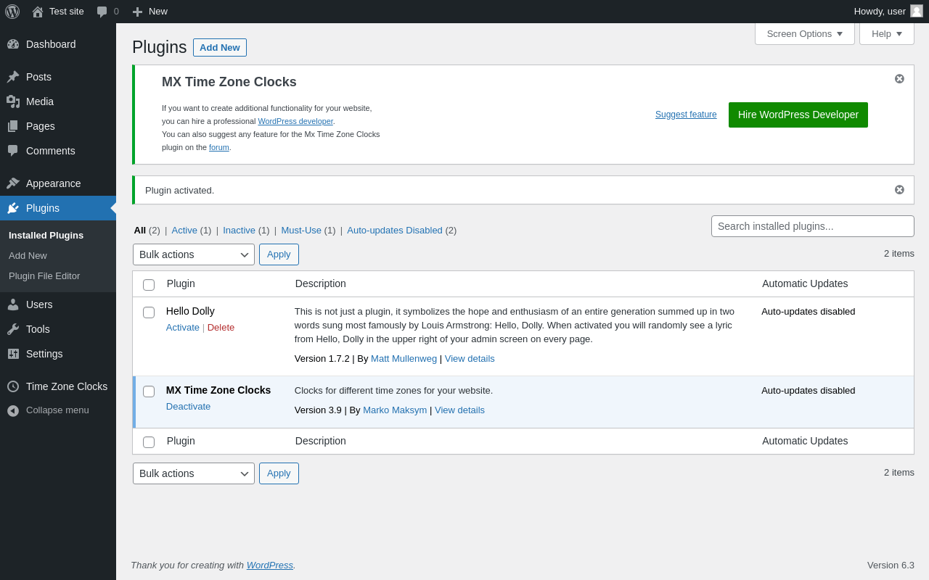Go to Dashboard in the sidebar
This screenshot has height=580, width=929.
coord(58,44)
